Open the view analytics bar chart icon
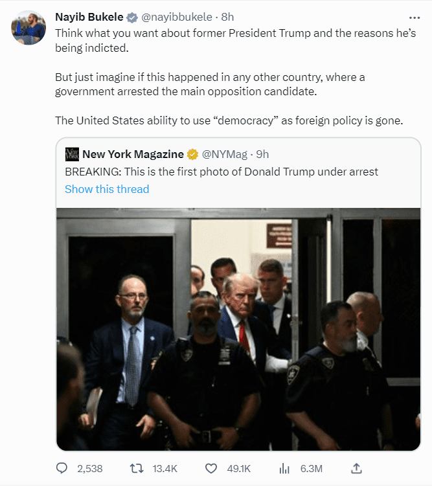Image resolution: width=432 pixels, height=487 pixels. [284, 468]
